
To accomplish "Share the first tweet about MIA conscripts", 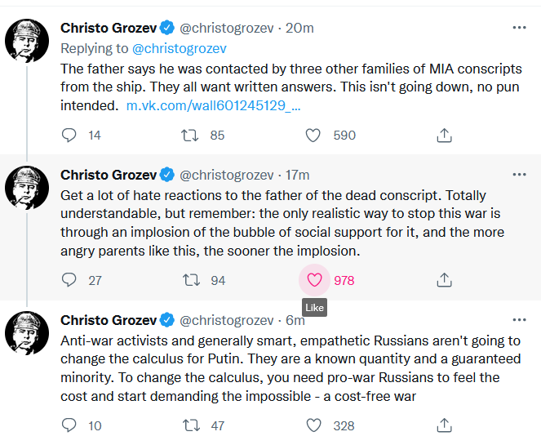I will point(444,136).
